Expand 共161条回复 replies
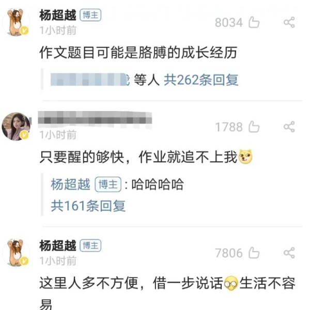The image size is (310, 310). click(x=88, y=206)
